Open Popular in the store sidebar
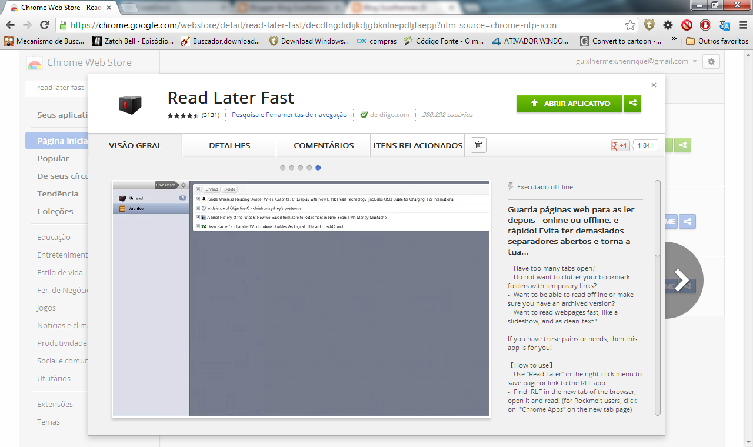Screen dimensions: 753x447 pos(53,158)
